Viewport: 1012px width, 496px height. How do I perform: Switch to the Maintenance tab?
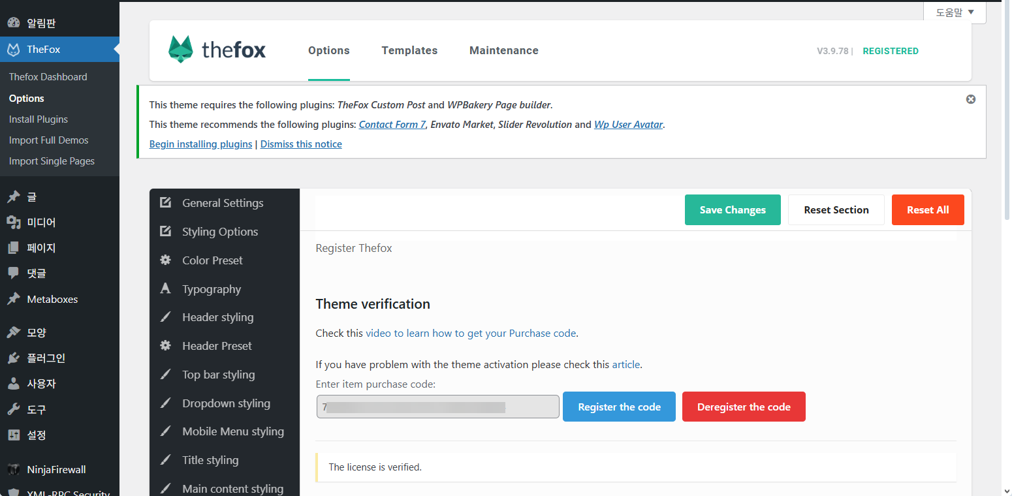click(x=504, y=50)
